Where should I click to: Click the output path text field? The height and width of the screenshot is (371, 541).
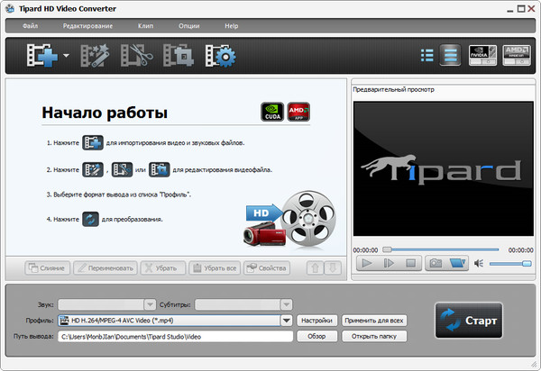click(176, 336)
